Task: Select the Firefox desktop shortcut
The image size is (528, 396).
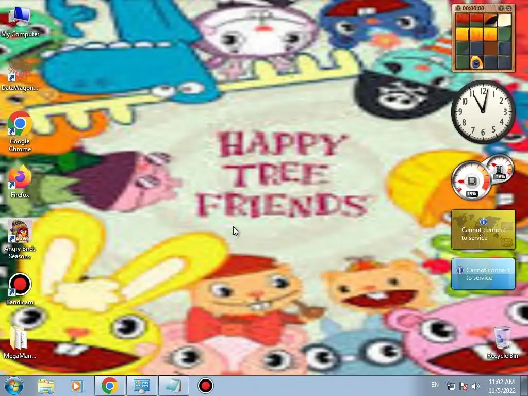Action: coord(20,182)
